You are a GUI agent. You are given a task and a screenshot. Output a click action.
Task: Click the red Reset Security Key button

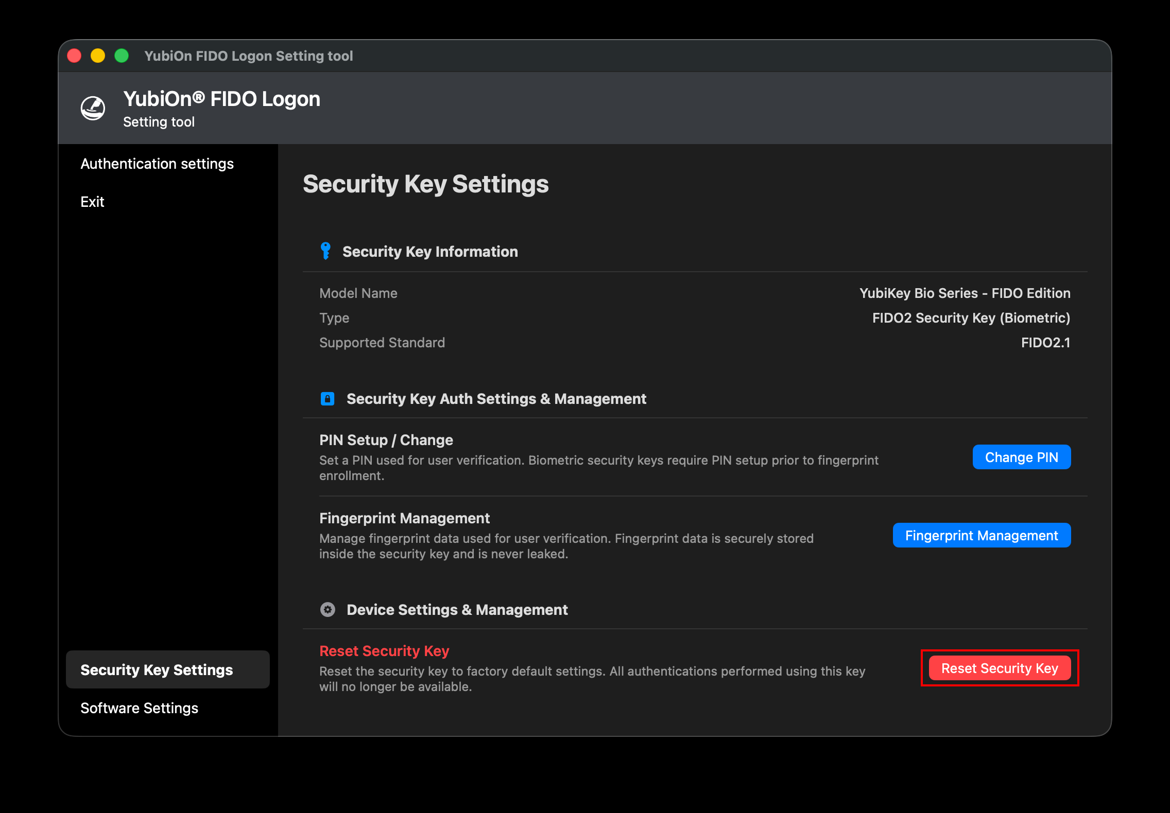point(1000,668)
